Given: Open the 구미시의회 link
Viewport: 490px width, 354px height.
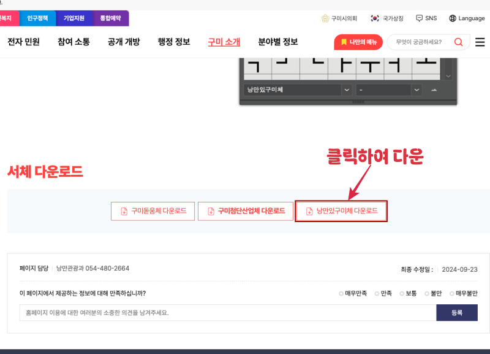Looking at the screenshot, I should pos(339,18).
